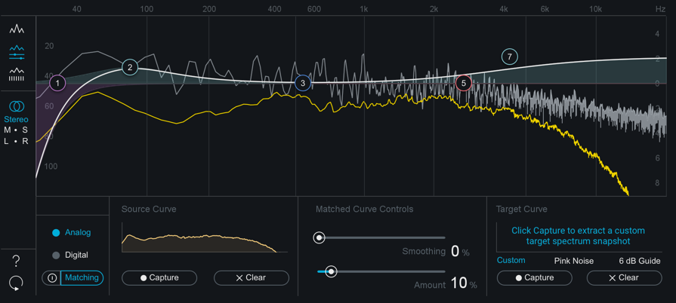Open the help question mark
The height and width of the screenshot is (303, 676).
point(16,261)
